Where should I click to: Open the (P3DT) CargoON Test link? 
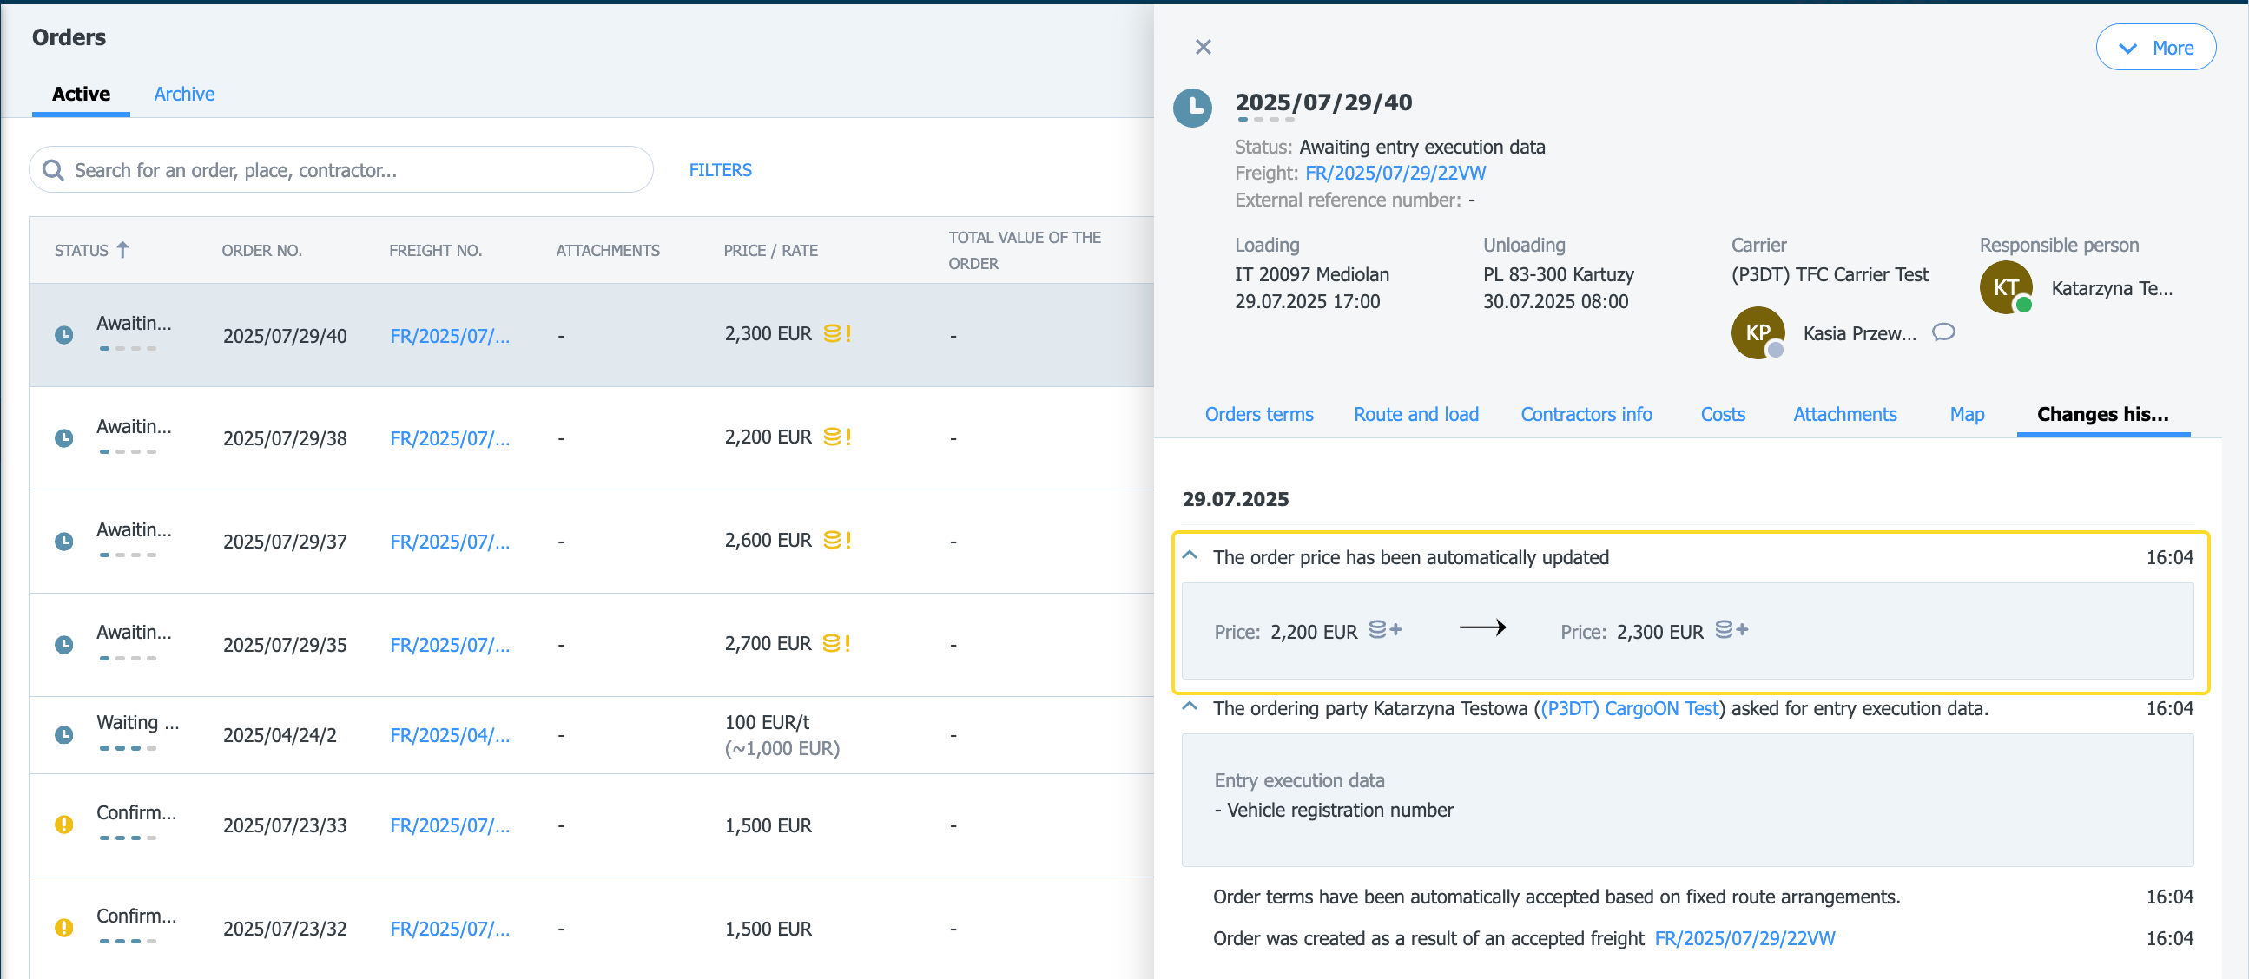1629,708
